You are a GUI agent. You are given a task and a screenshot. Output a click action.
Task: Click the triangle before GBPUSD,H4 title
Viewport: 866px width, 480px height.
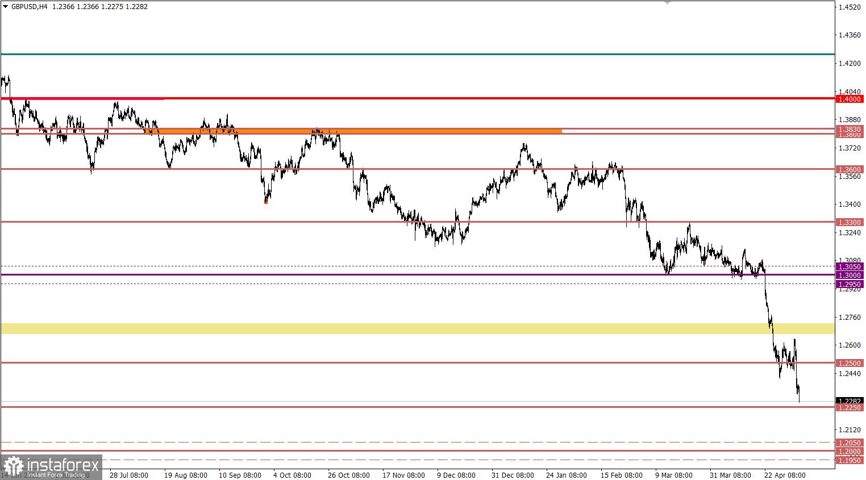click(x=5, y=7)
